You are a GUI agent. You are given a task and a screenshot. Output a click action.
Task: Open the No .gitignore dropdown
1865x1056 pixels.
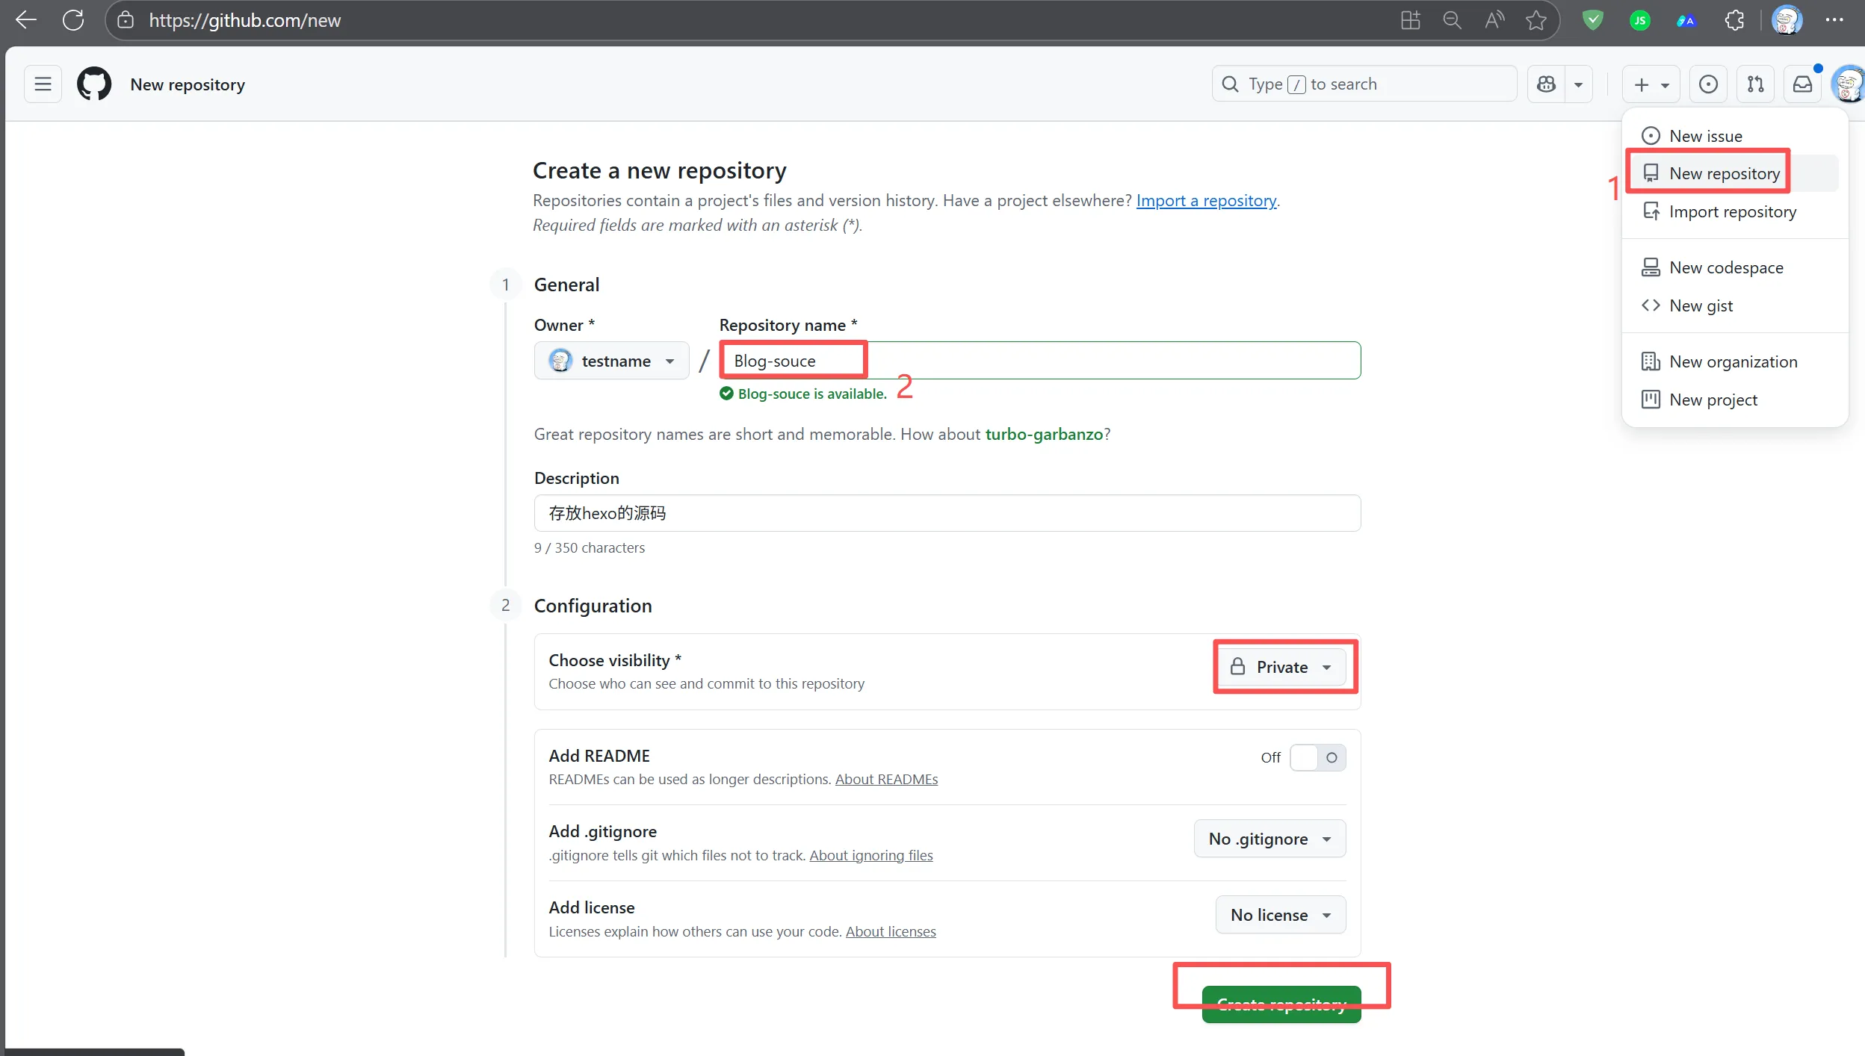1269,839
